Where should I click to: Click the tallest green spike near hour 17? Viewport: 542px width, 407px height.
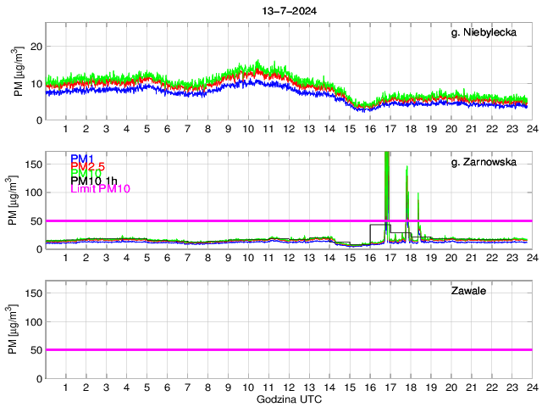click(387, 157)
